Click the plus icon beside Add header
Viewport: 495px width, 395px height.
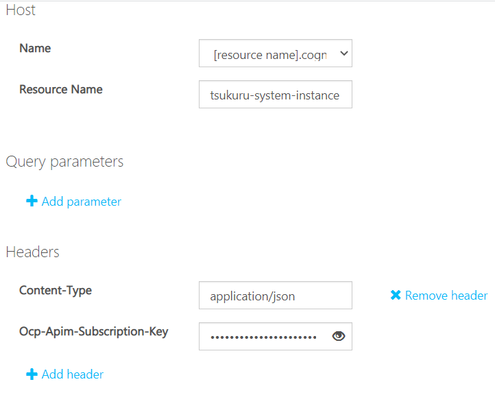(32, 374)
